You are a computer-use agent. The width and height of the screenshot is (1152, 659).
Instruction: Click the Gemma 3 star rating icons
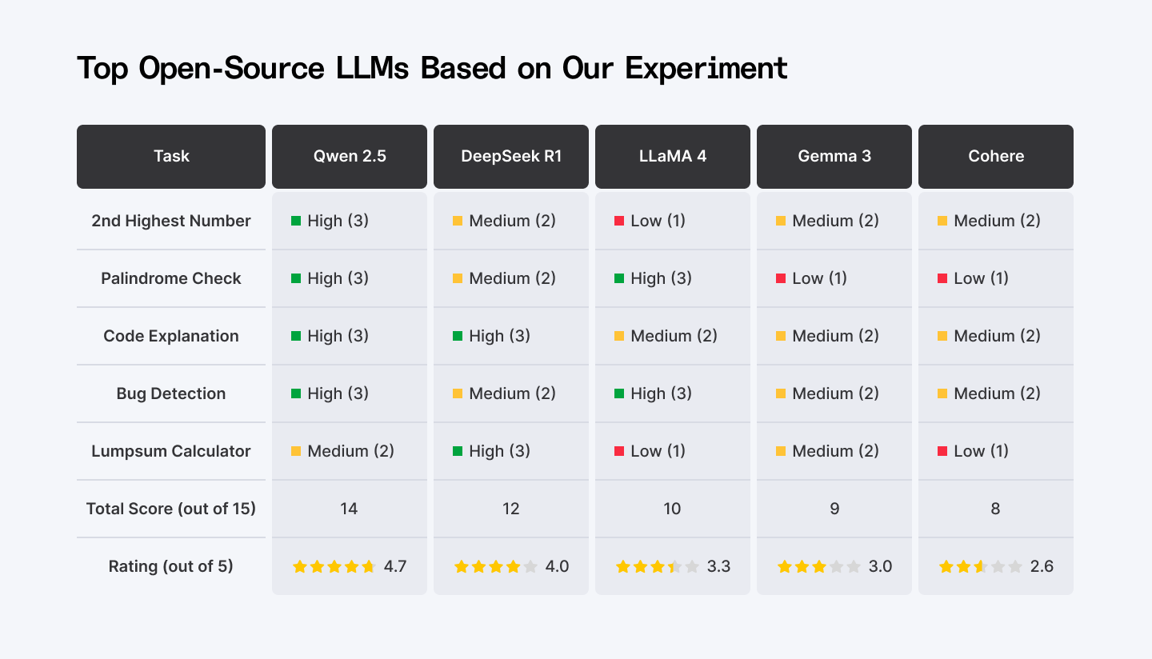pos(819,566)
